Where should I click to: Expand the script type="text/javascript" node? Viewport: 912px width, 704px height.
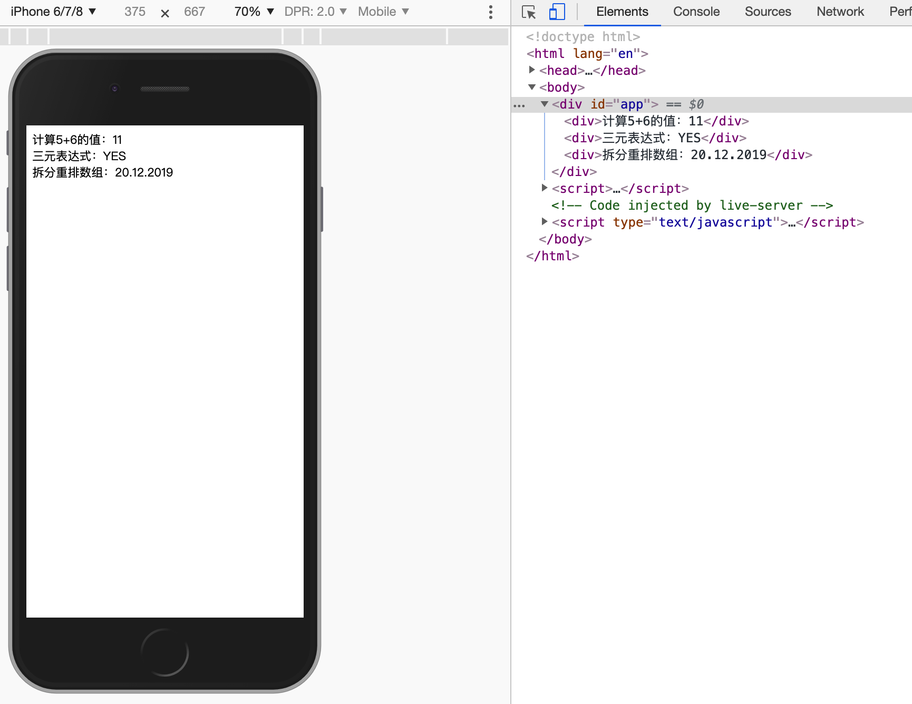tap(545, 221)
